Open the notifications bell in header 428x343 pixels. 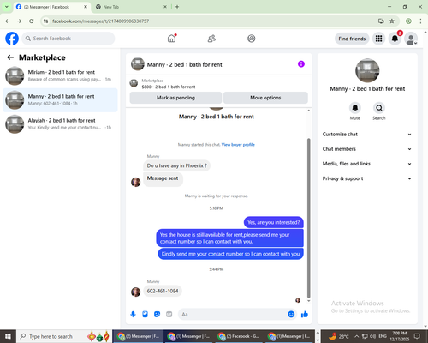[x=395, y=39]
